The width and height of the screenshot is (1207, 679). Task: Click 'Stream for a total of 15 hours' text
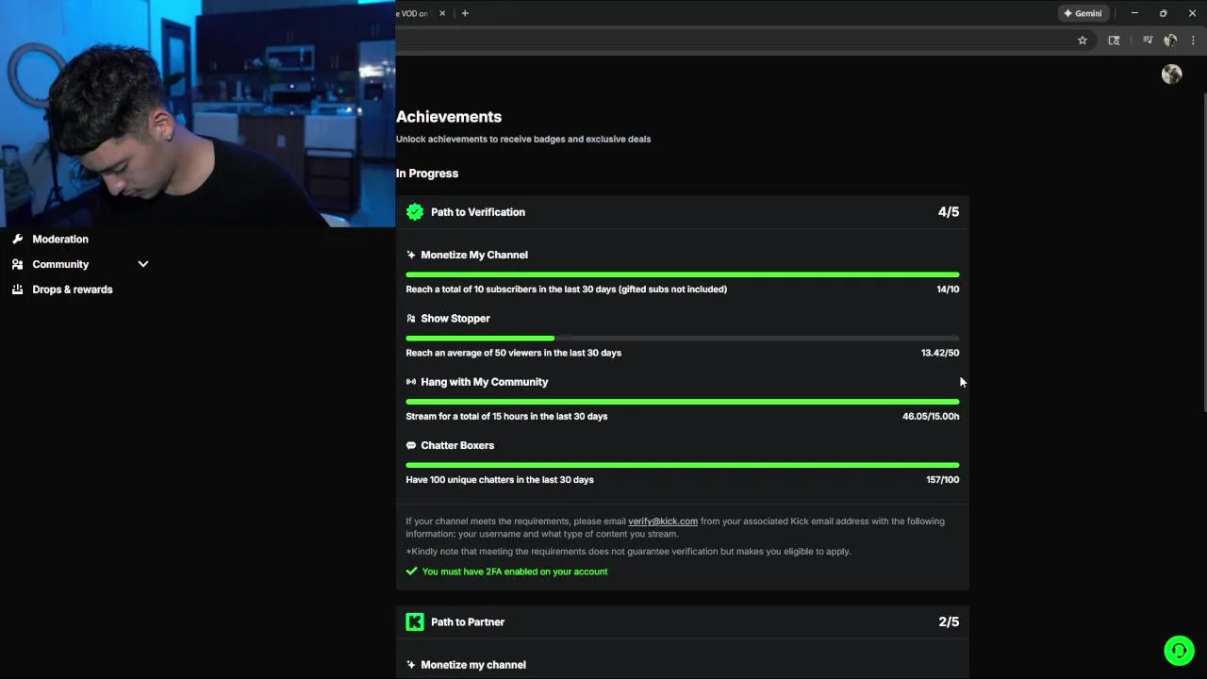(506, 416)
